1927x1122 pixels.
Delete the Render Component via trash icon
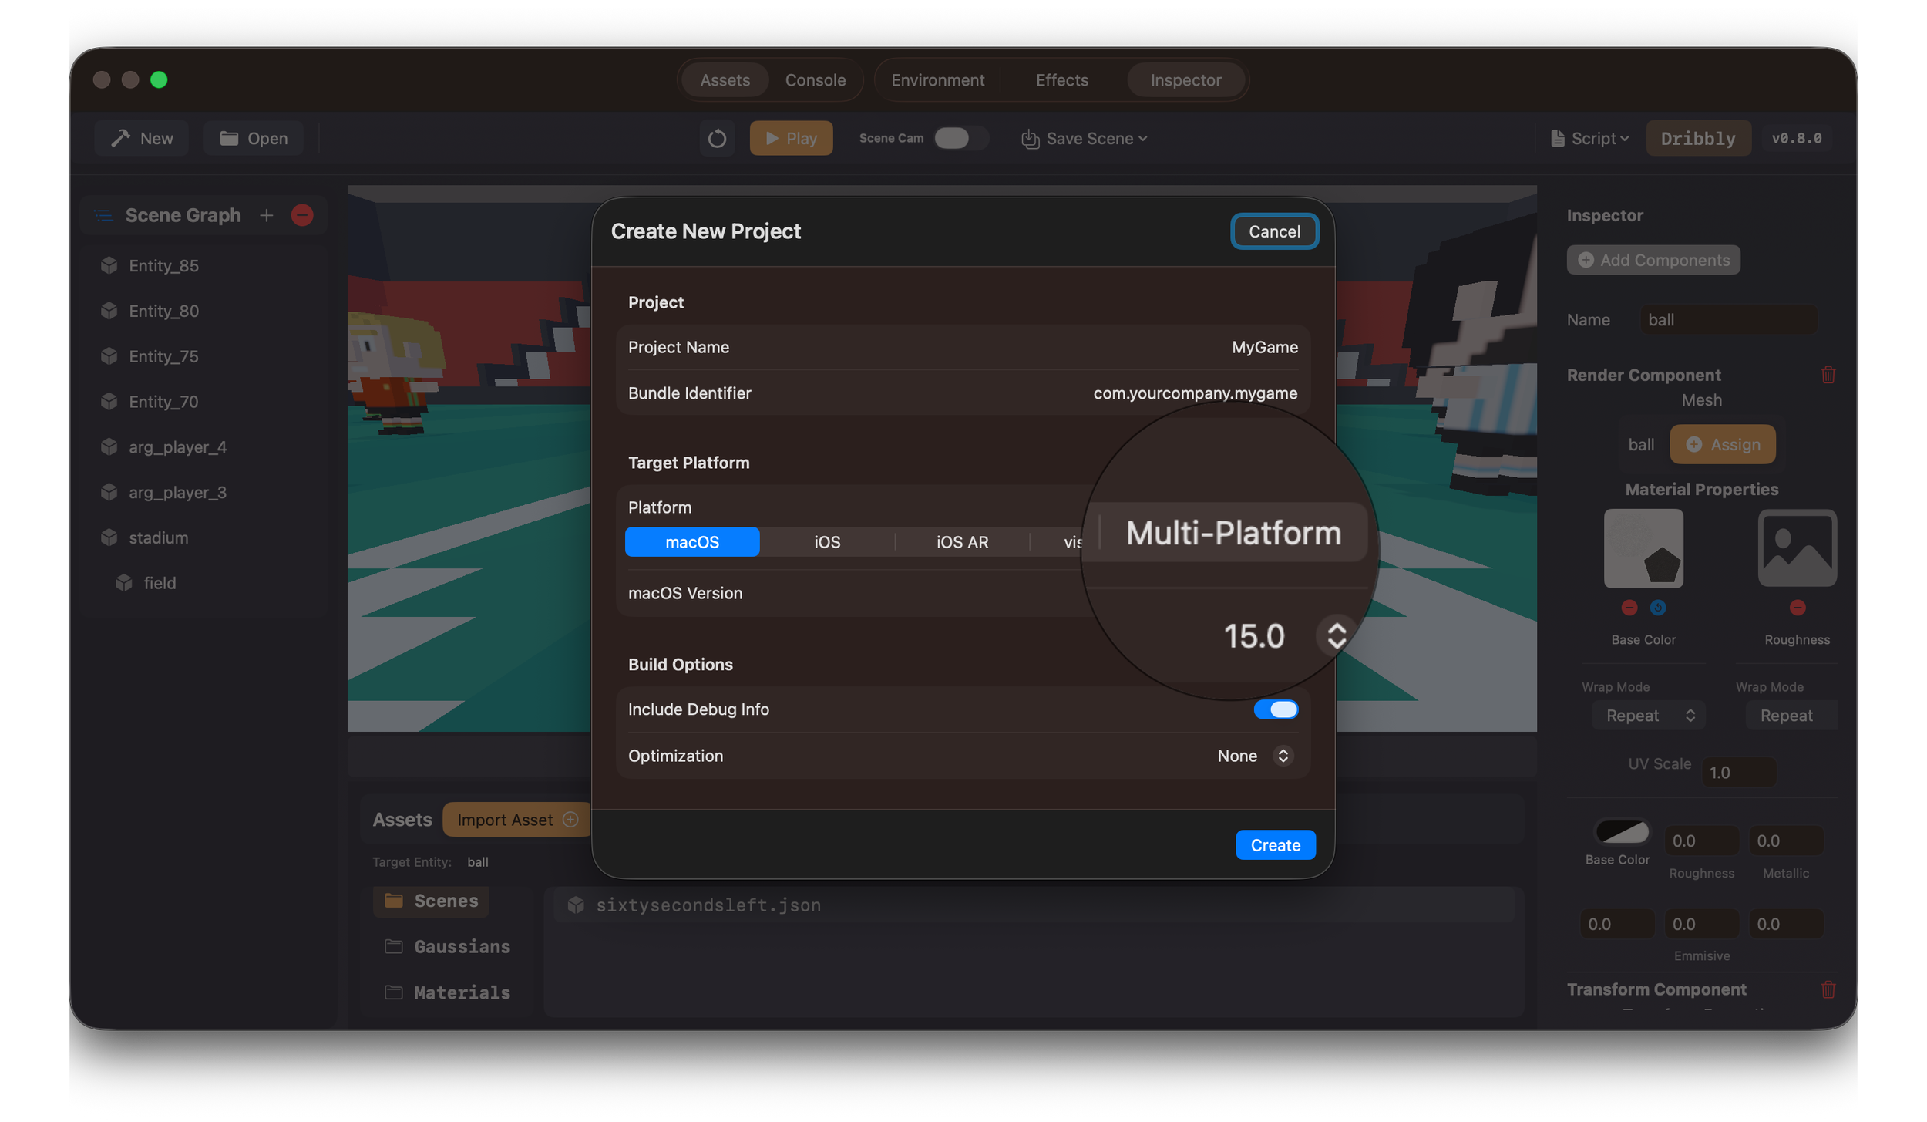(1828, 375)
